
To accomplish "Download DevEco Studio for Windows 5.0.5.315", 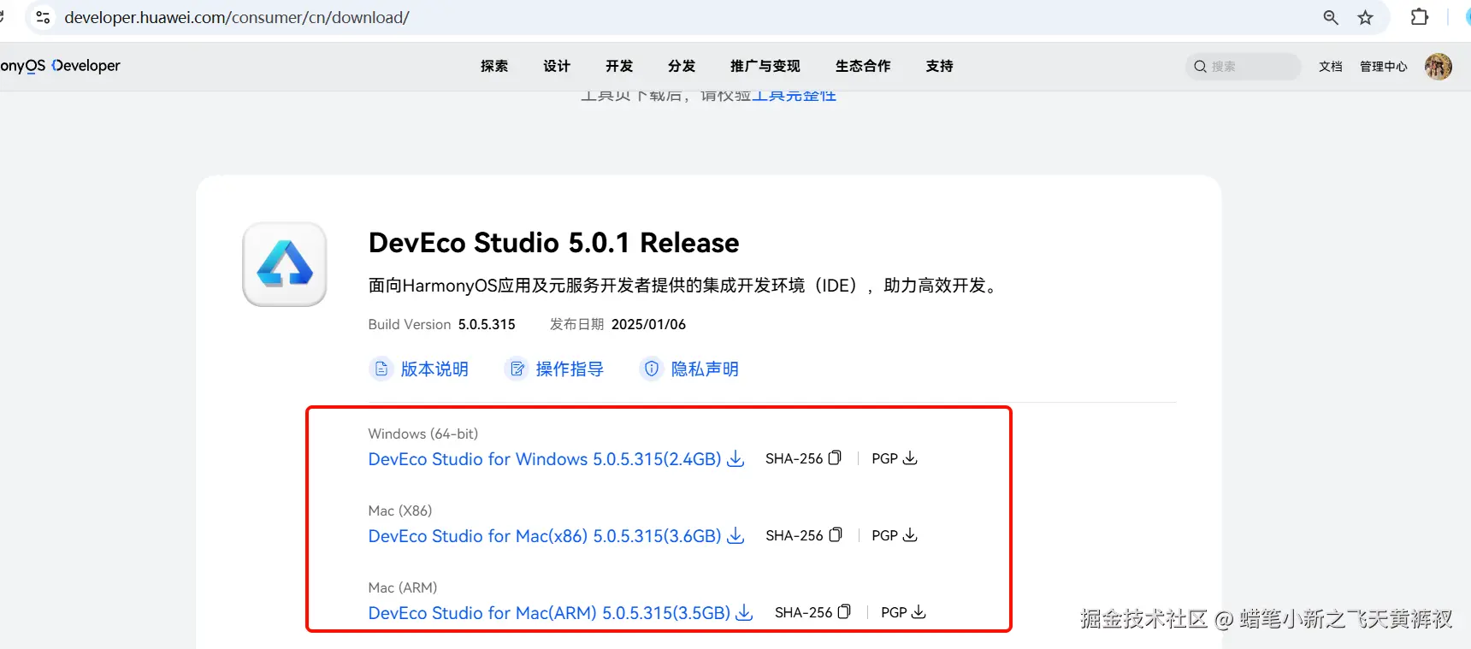I will point(545,459).
